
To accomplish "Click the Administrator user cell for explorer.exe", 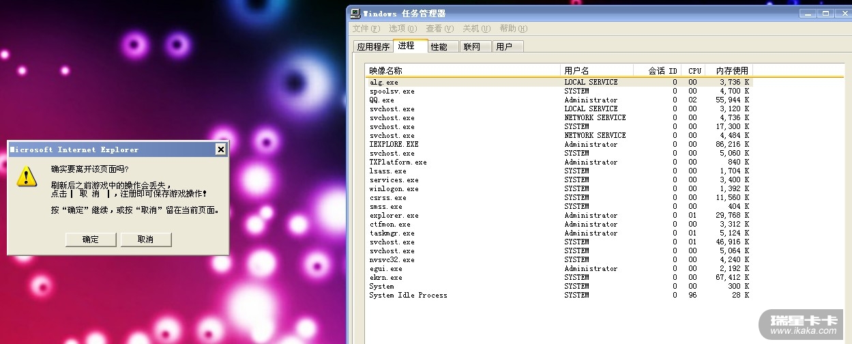I will point(591,215).
